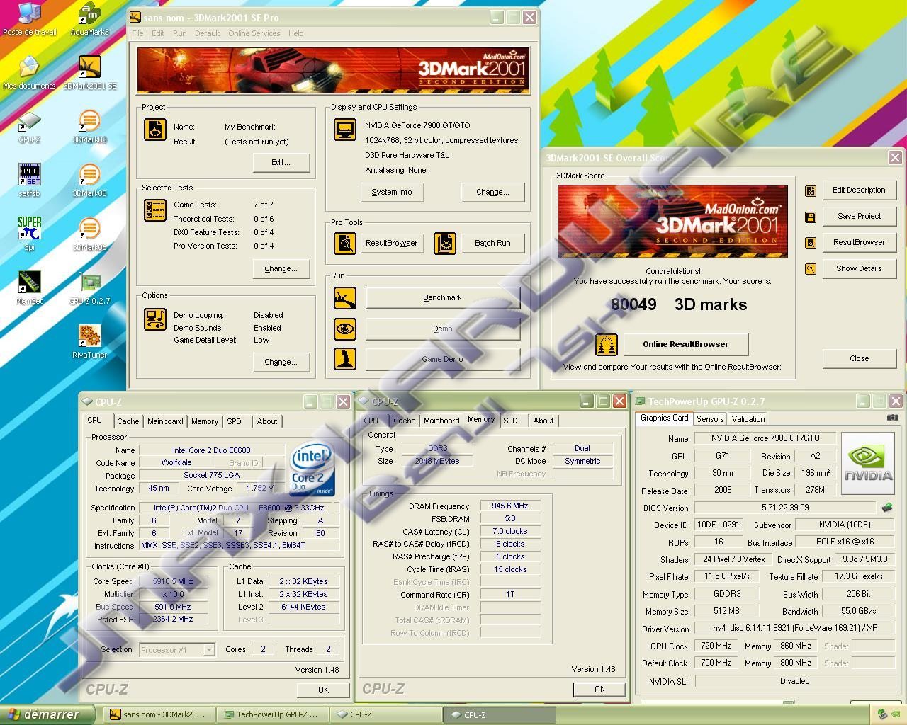Launch 3DMark06 desktop shortcut
The image size is (907, 725).
point(89,235)
